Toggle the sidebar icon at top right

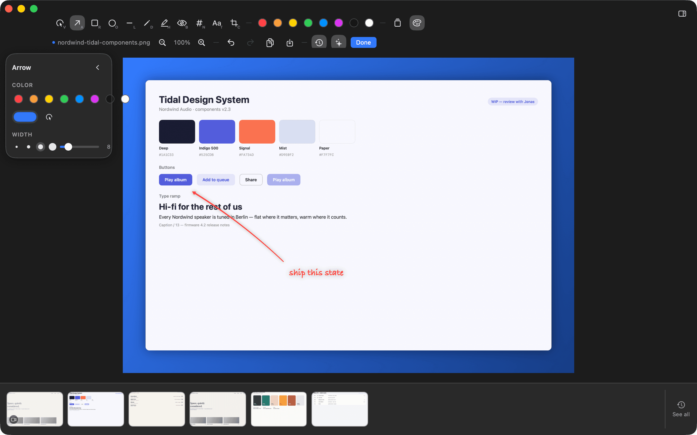[682, 14]
